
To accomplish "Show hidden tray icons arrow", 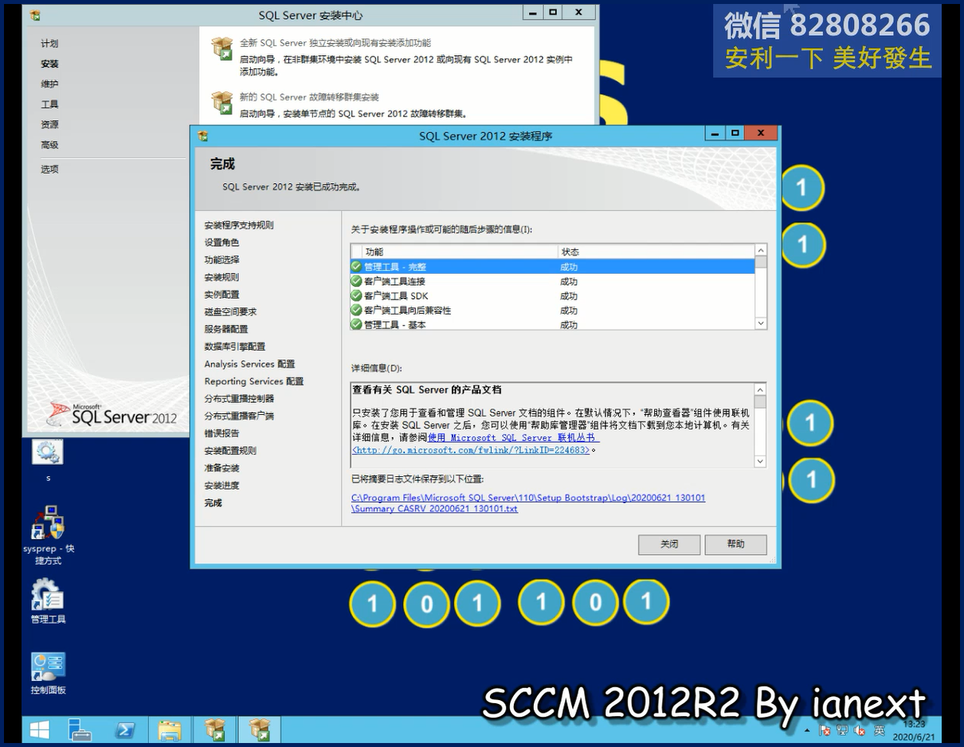I will tap(808, 730).
